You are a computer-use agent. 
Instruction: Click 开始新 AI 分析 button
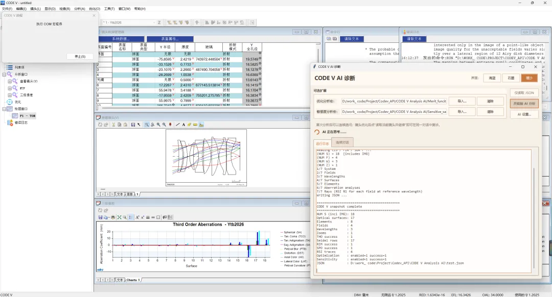pos(524,104)
